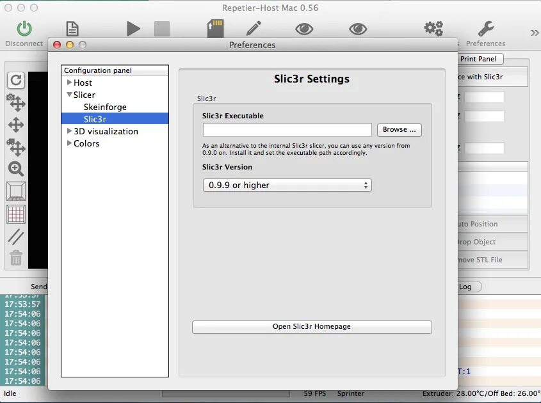Click the print progress bar in status bar
This screenshot has width=541, height=403.
(226, 393)
